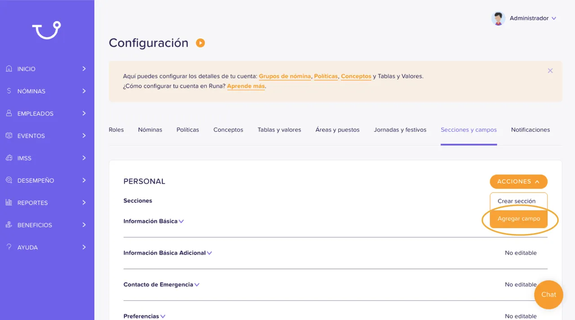Click the Nóminas dollar icon
The width and height of the screenshot is (575, 320).
9,91
